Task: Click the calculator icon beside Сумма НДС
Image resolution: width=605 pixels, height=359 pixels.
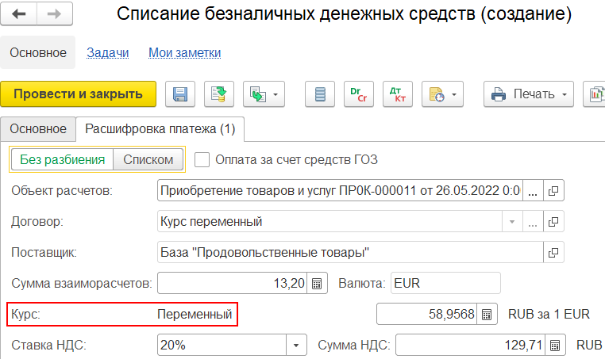Action: (555, 346)
